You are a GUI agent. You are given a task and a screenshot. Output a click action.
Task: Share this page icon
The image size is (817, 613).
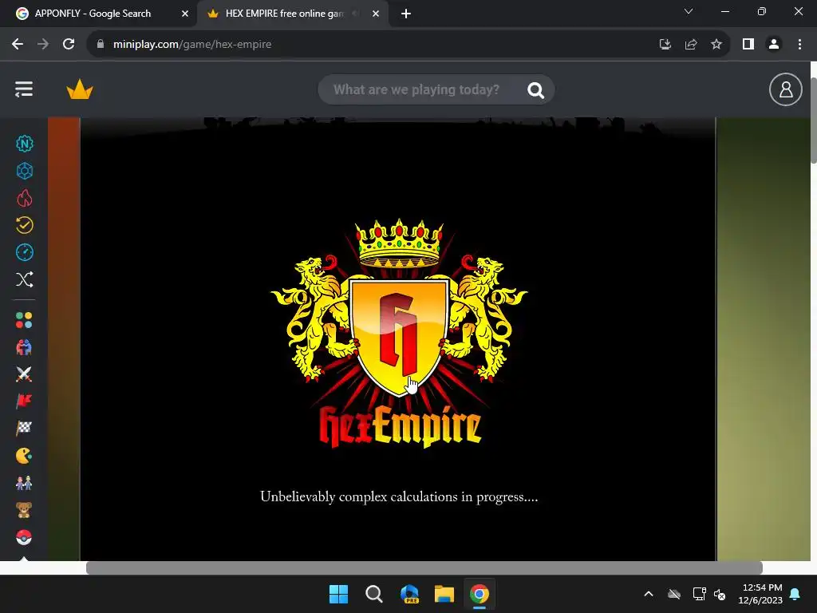point(691,45)
